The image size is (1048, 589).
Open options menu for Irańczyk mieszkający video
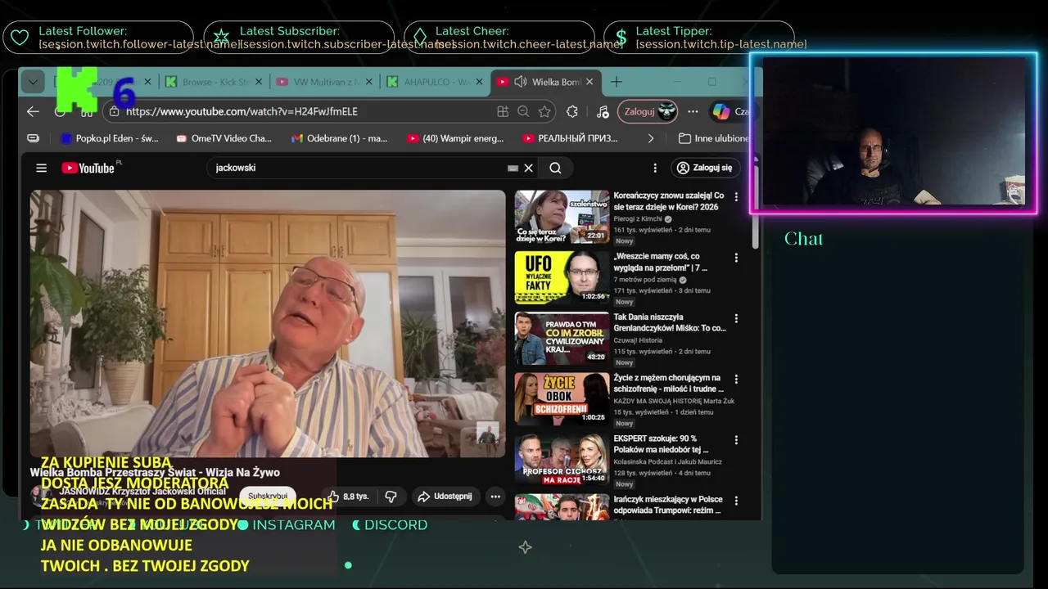pos(736,501)
